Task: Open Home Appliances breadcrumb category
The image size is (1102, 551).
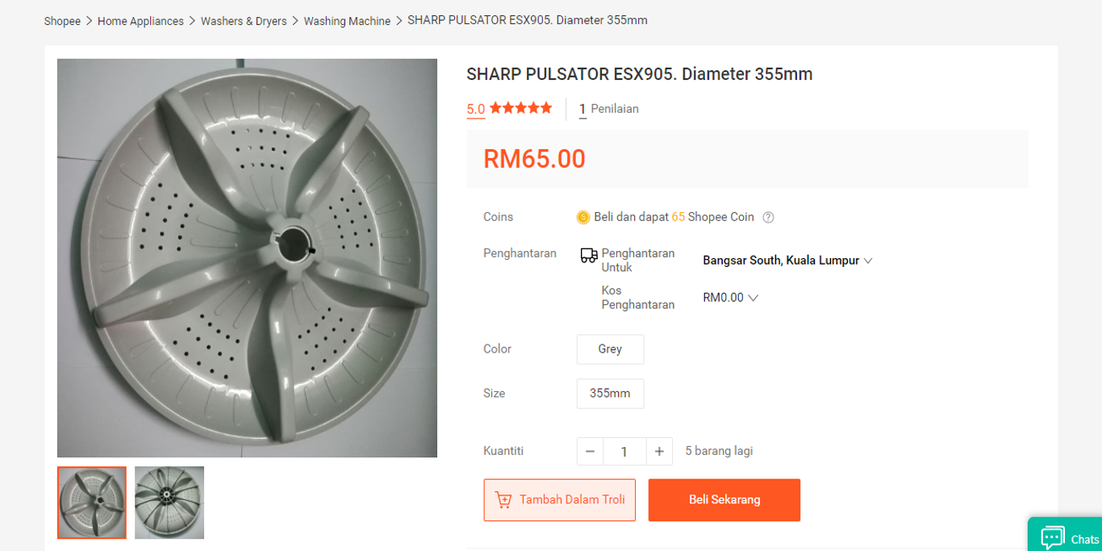Action: [x=140, y=21]
